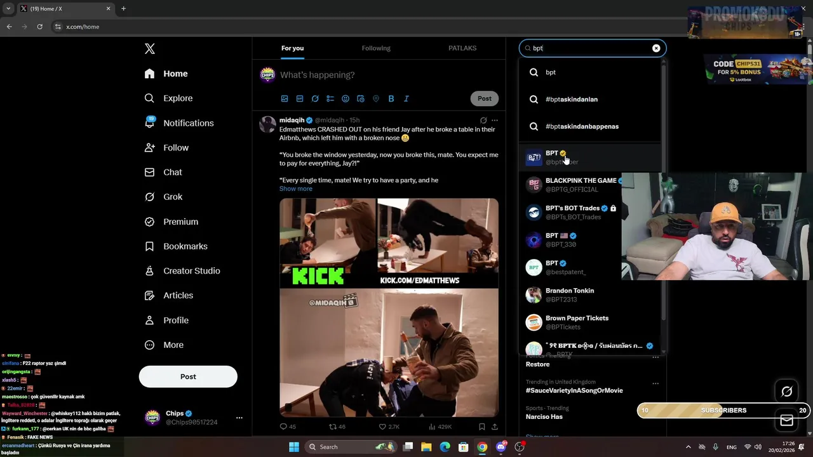Add a poll to the post

[330, 98]
